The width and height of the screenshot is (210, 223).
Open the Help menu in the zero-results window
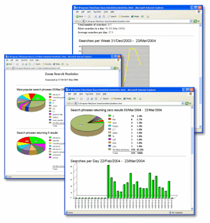[104, 94]
